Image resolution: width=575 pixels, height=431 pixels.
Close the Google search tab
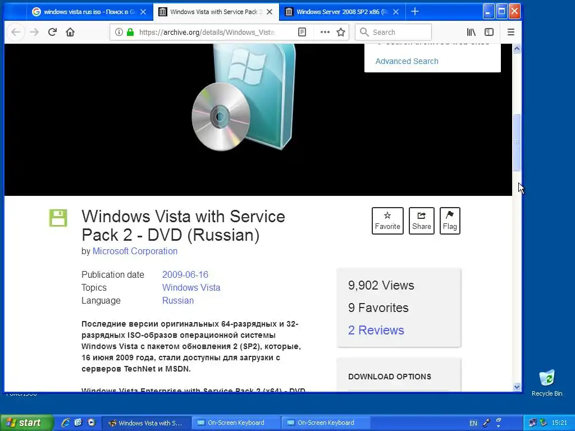pos(143,12)
